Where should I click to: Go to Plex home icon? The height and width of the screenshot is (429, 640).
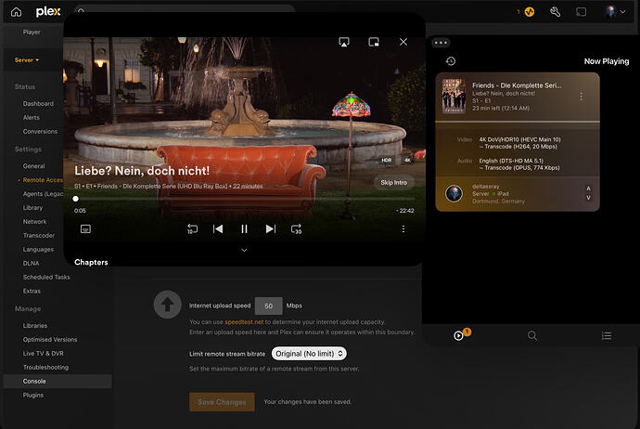(16, 12)
